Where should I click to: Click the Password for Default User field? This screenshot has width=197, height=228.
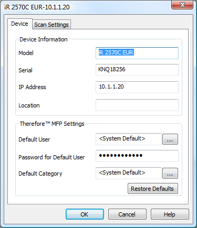(x=137, y=156)
